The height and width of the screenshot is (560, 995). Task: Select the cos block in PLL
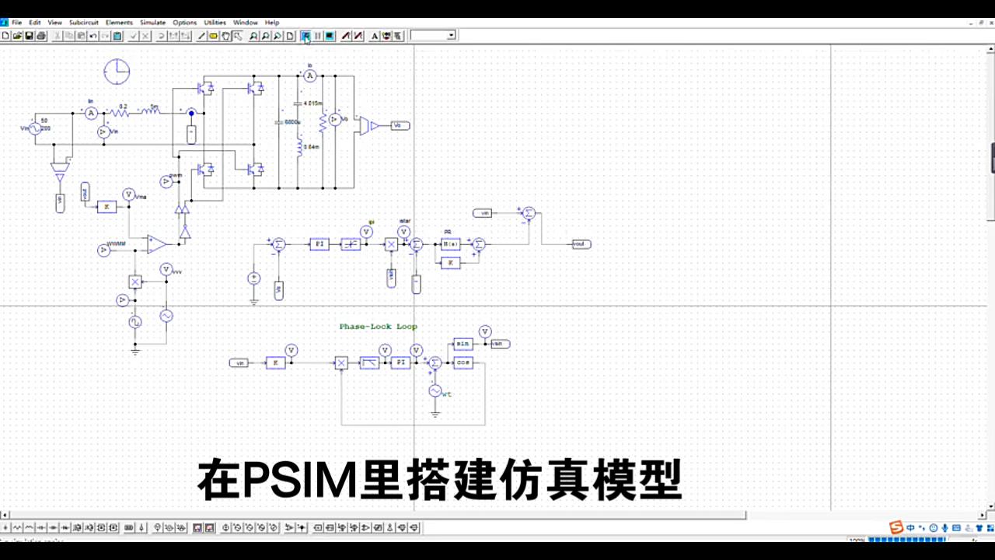pos(463,363)
